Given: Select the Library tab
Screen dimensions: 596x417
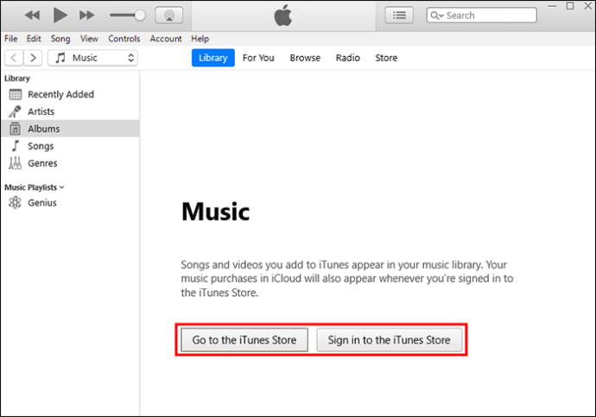Looking at the screenshot, I should pos(212,58).
